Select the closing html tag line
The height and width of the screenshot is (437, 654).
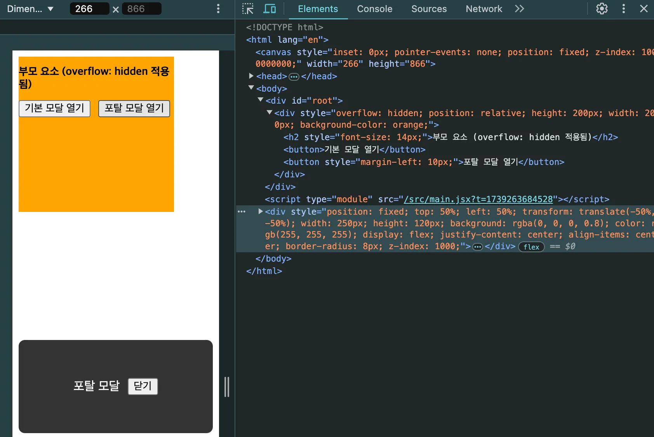264,271
